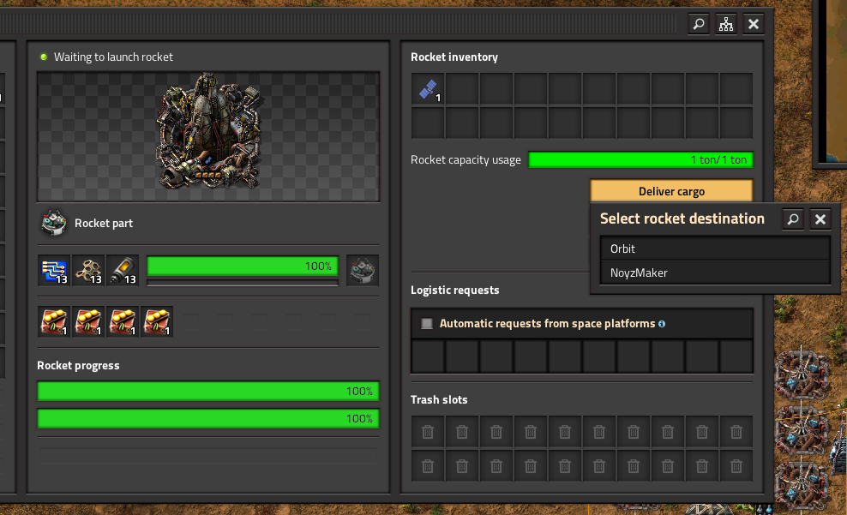The image size is (847, 515).
Task: Enable automatic requests from space platforms
Action: [x=427, y=324]
